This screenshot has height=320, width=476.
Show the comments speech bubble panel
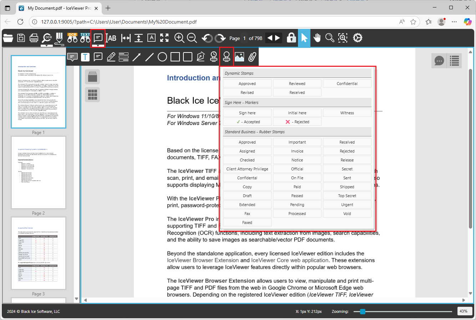pos(439,61)
